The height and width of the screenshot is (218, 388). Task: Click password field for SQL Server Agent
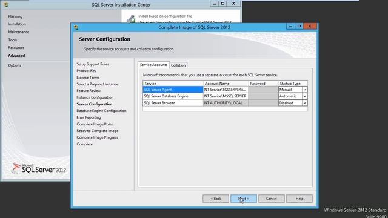263,90
